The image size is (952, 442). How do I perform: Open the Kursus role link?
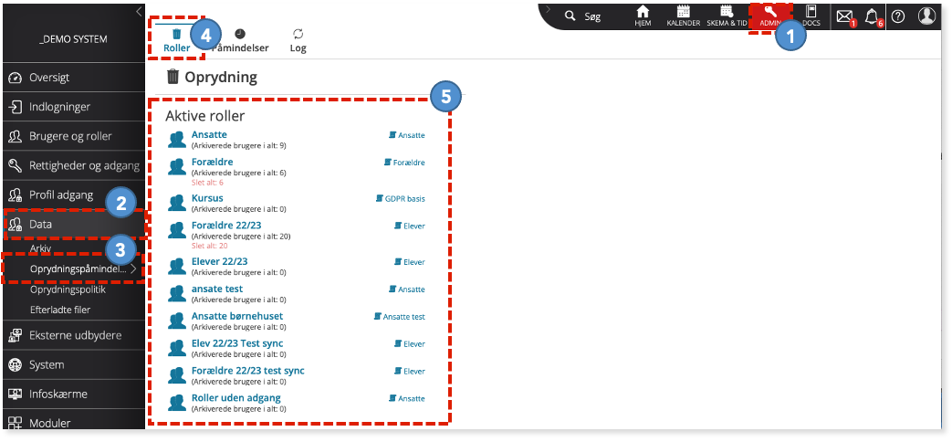pos(207,198)
